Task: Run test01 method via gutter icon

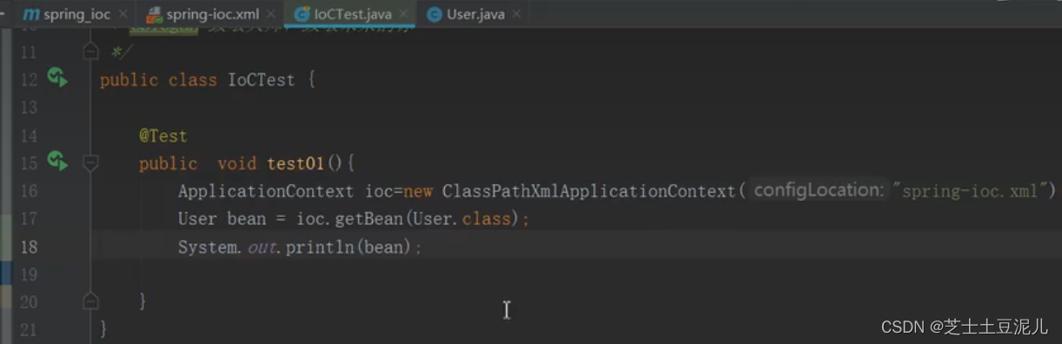Action: tap(57, 161)
